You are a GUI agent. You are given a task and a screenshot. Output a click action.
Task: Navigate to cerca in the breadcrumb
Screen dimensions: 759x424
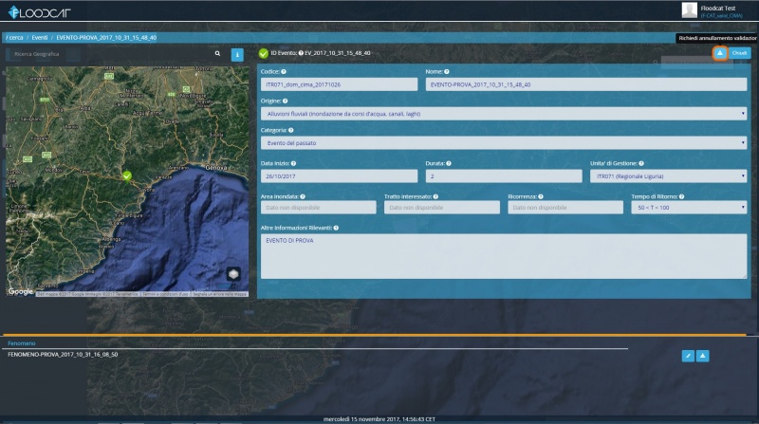click(x=14, y=38)
